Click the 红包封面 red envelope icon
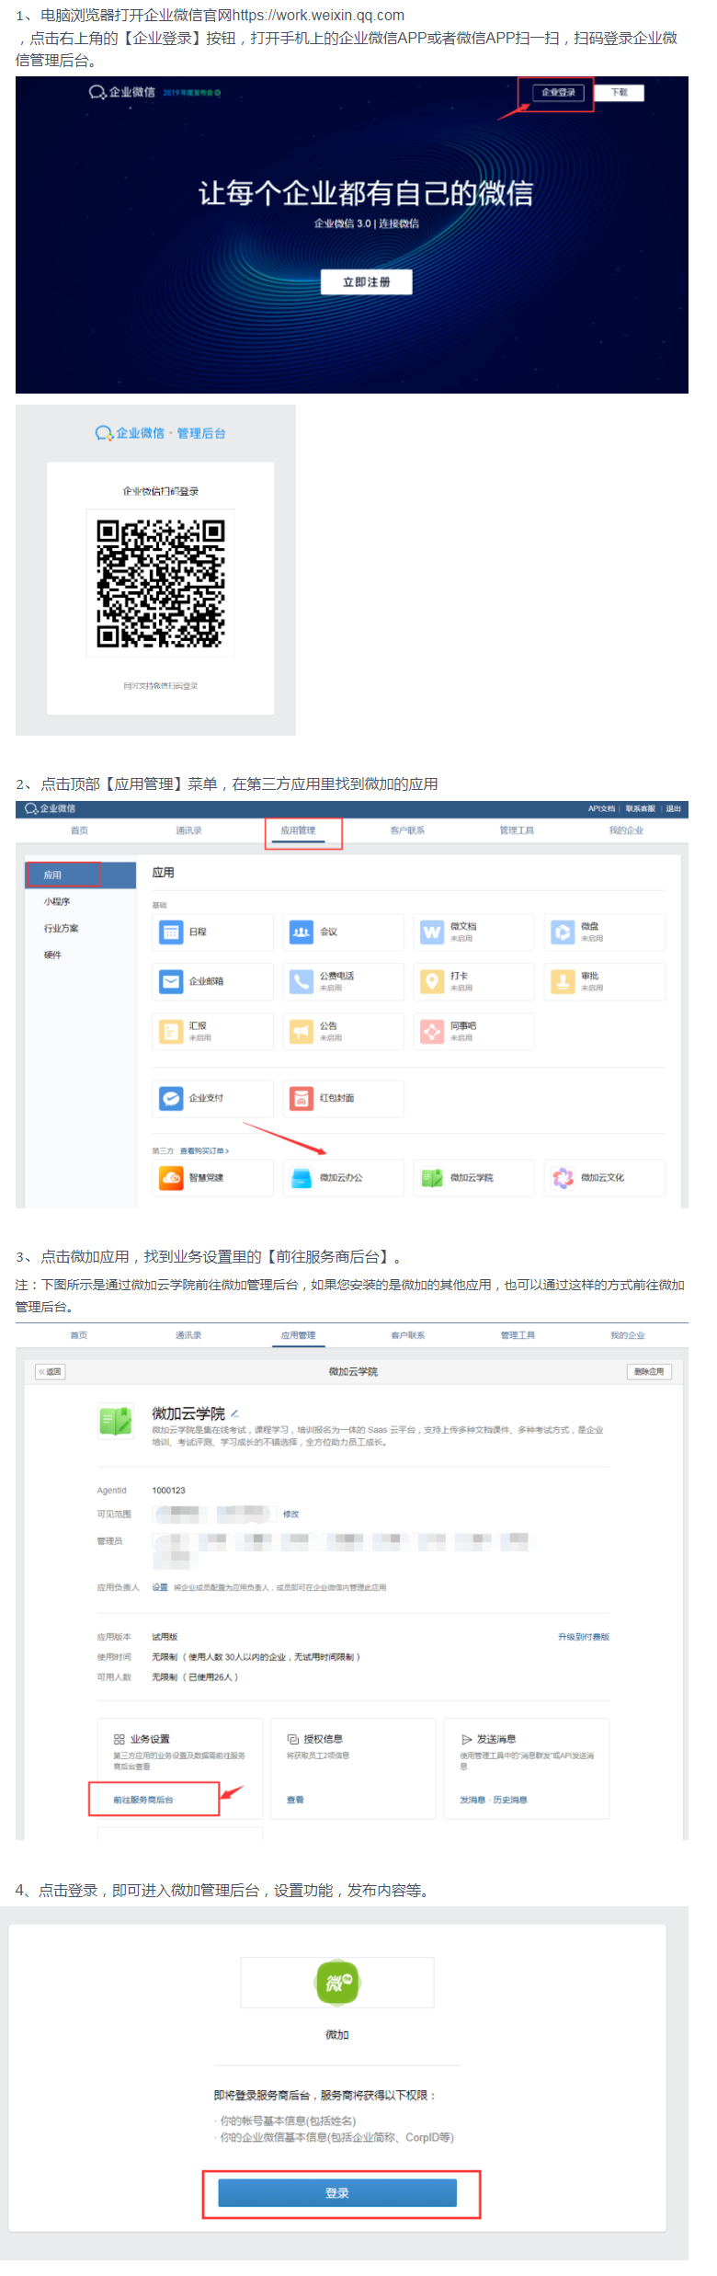This screenshot has height=2276, width=717. [x=302, y=1098]
